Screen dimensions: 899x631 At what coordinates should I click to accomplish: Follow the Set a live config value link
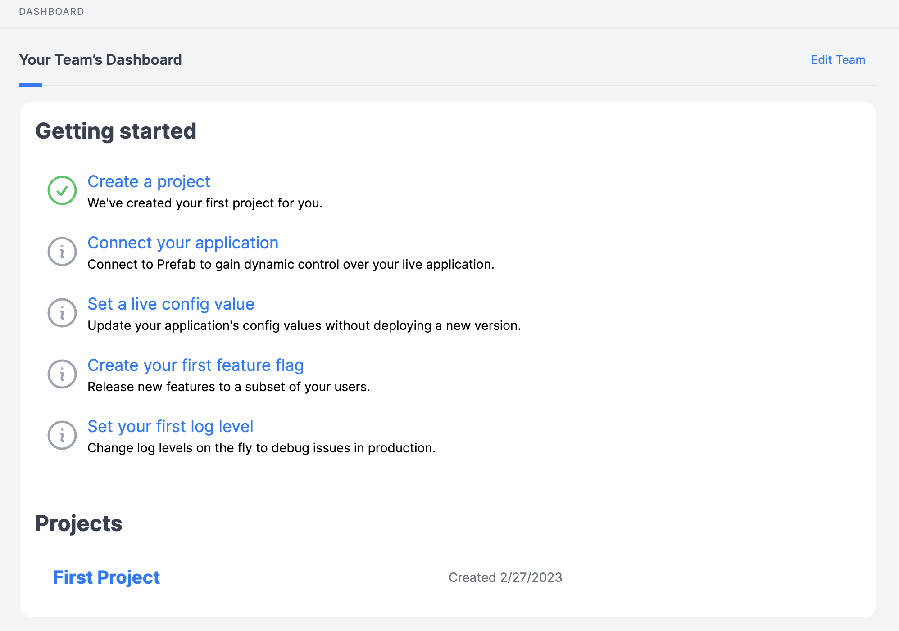pyautogui.click(x=171, y=304)
